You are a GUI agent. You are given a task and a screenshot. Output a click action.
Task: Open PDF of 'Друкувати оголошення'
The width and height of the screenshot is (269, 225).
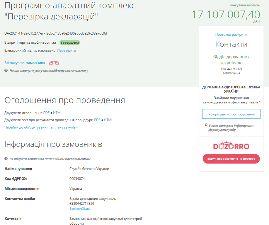[x=46, y=113]
